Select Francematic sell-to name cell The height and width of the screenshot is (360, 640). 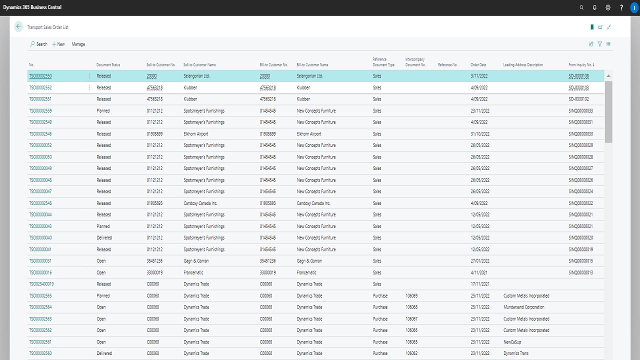[193, 272]
